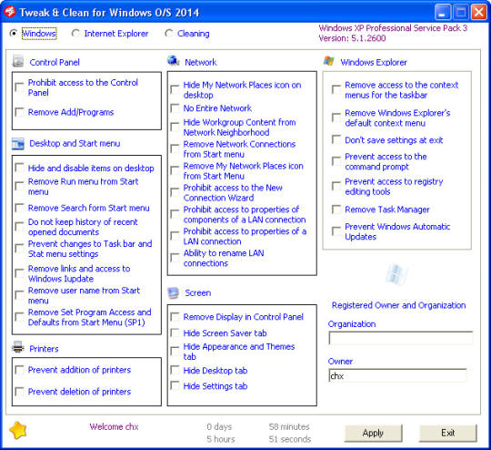Check Remove Search form Start menu

19,208
